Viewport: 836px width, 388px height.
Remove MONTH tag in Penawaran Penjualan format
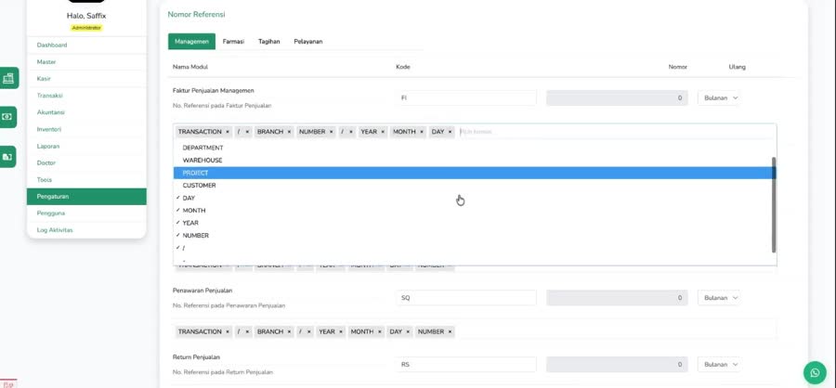tap(380, 331)
